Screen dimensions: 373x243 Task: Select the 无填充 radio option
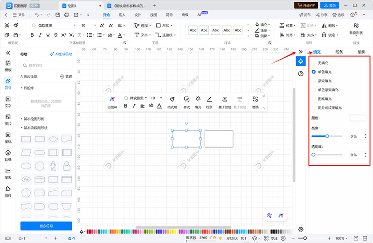(314, 63)
